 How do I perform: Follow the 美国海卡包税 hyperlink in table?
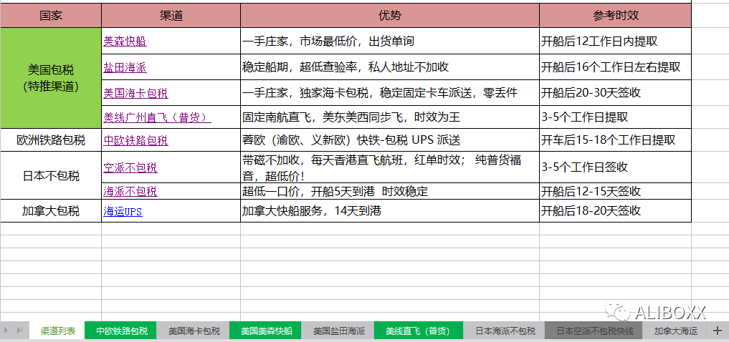pyautogui.click(x=135, y=93)
